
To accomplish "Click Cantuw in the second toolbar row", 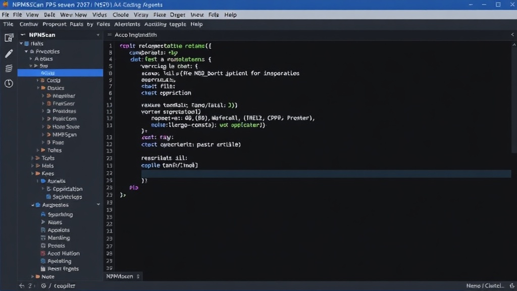I will pyautogui.click(x=29, y=24).
